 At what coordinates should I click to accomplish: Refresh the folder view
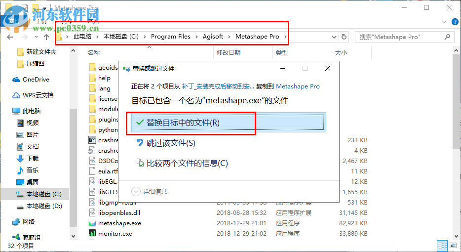click(x=344, y=37)
